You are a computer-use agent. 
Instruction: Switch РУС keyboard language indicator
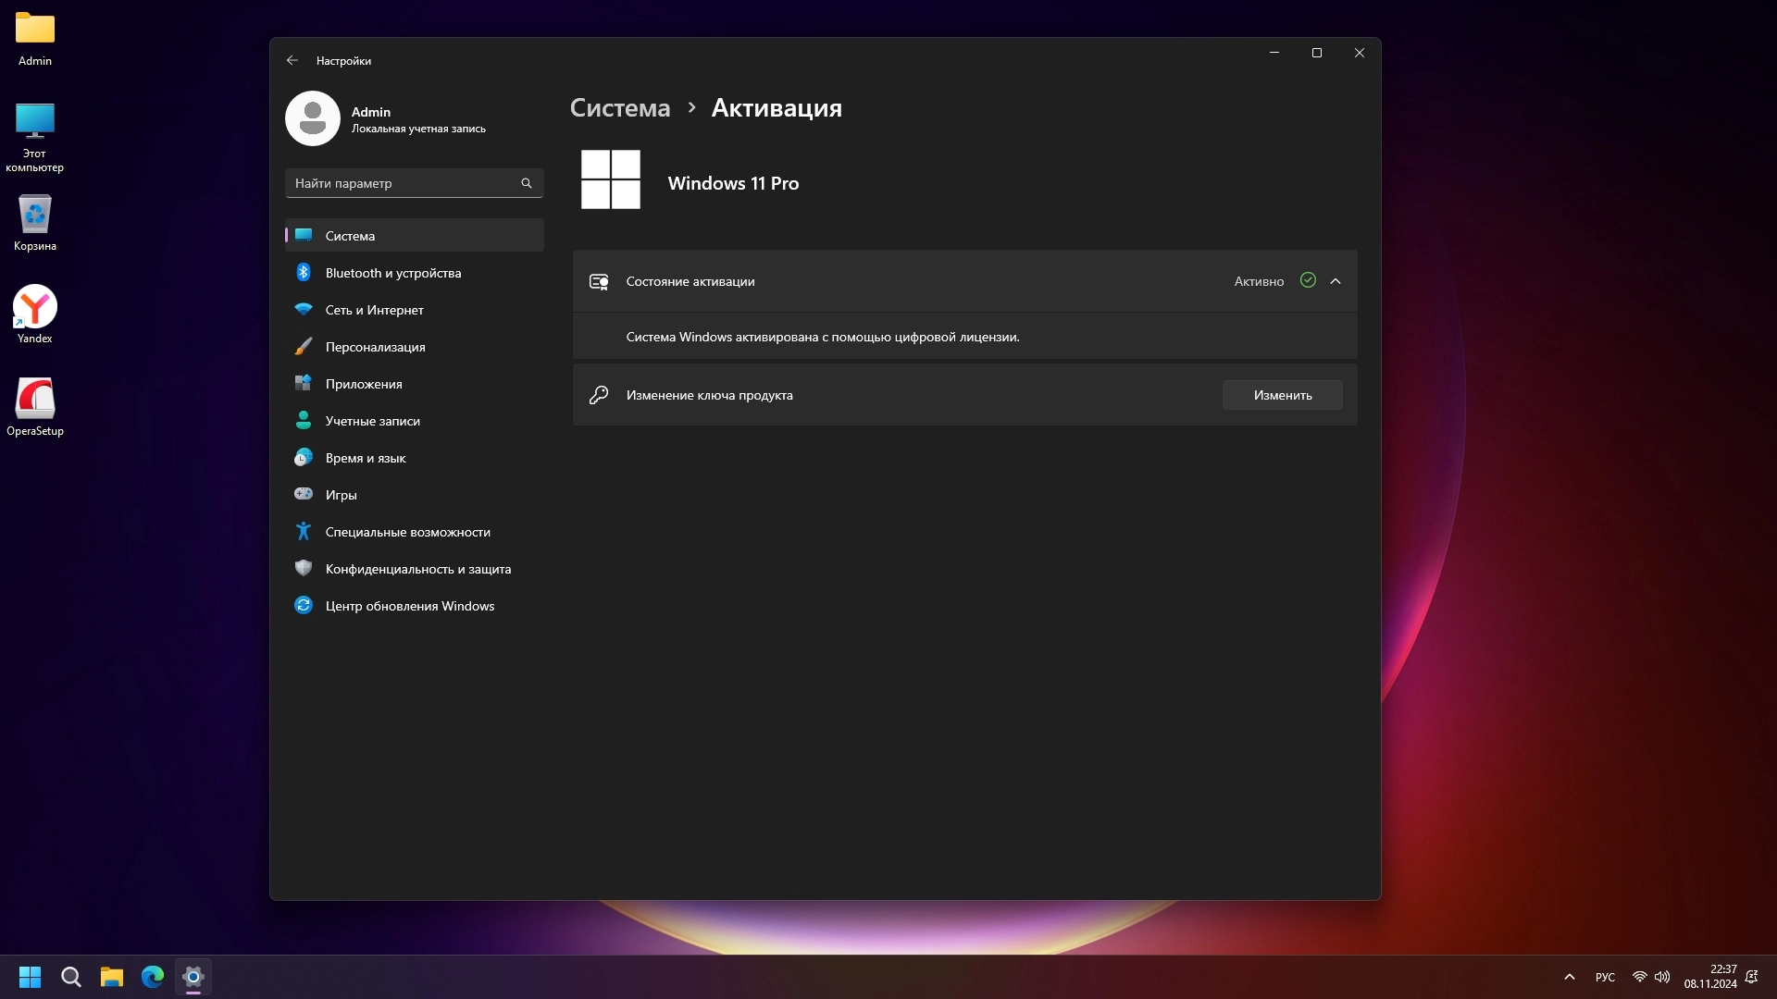point(1605,977)
